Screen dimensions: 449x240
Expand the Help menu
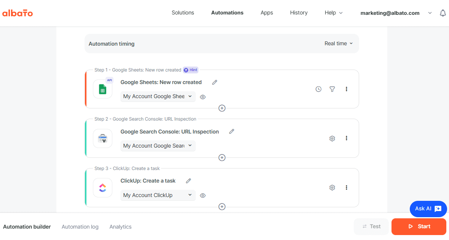334,13
